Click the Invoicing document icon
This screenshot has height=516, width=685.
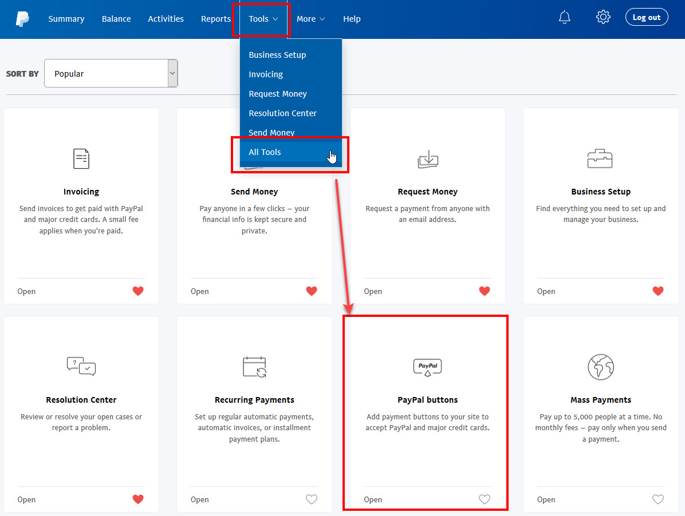point(81,158)
